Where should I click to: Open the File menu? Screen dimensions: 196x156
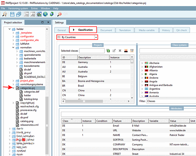[3, 8]
